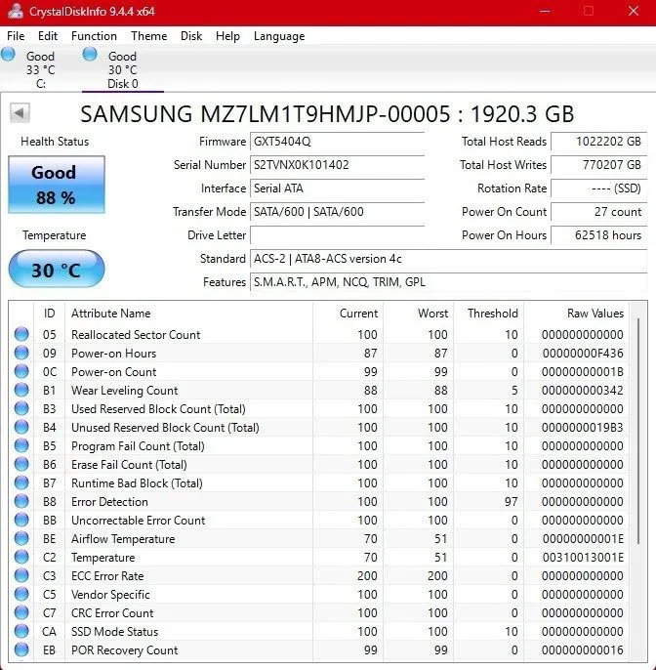Click status orb of Uncorrectable Error Count
Screen dimensions: 656x670
coord(21,520)
